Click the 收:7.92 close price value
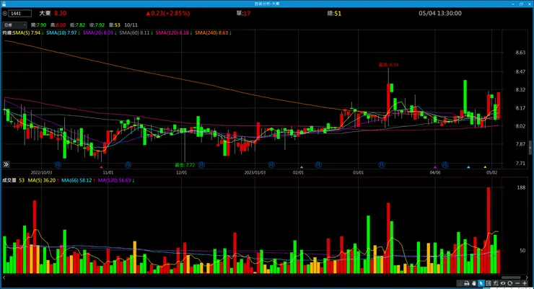534x289 pixels. [97, 25]
